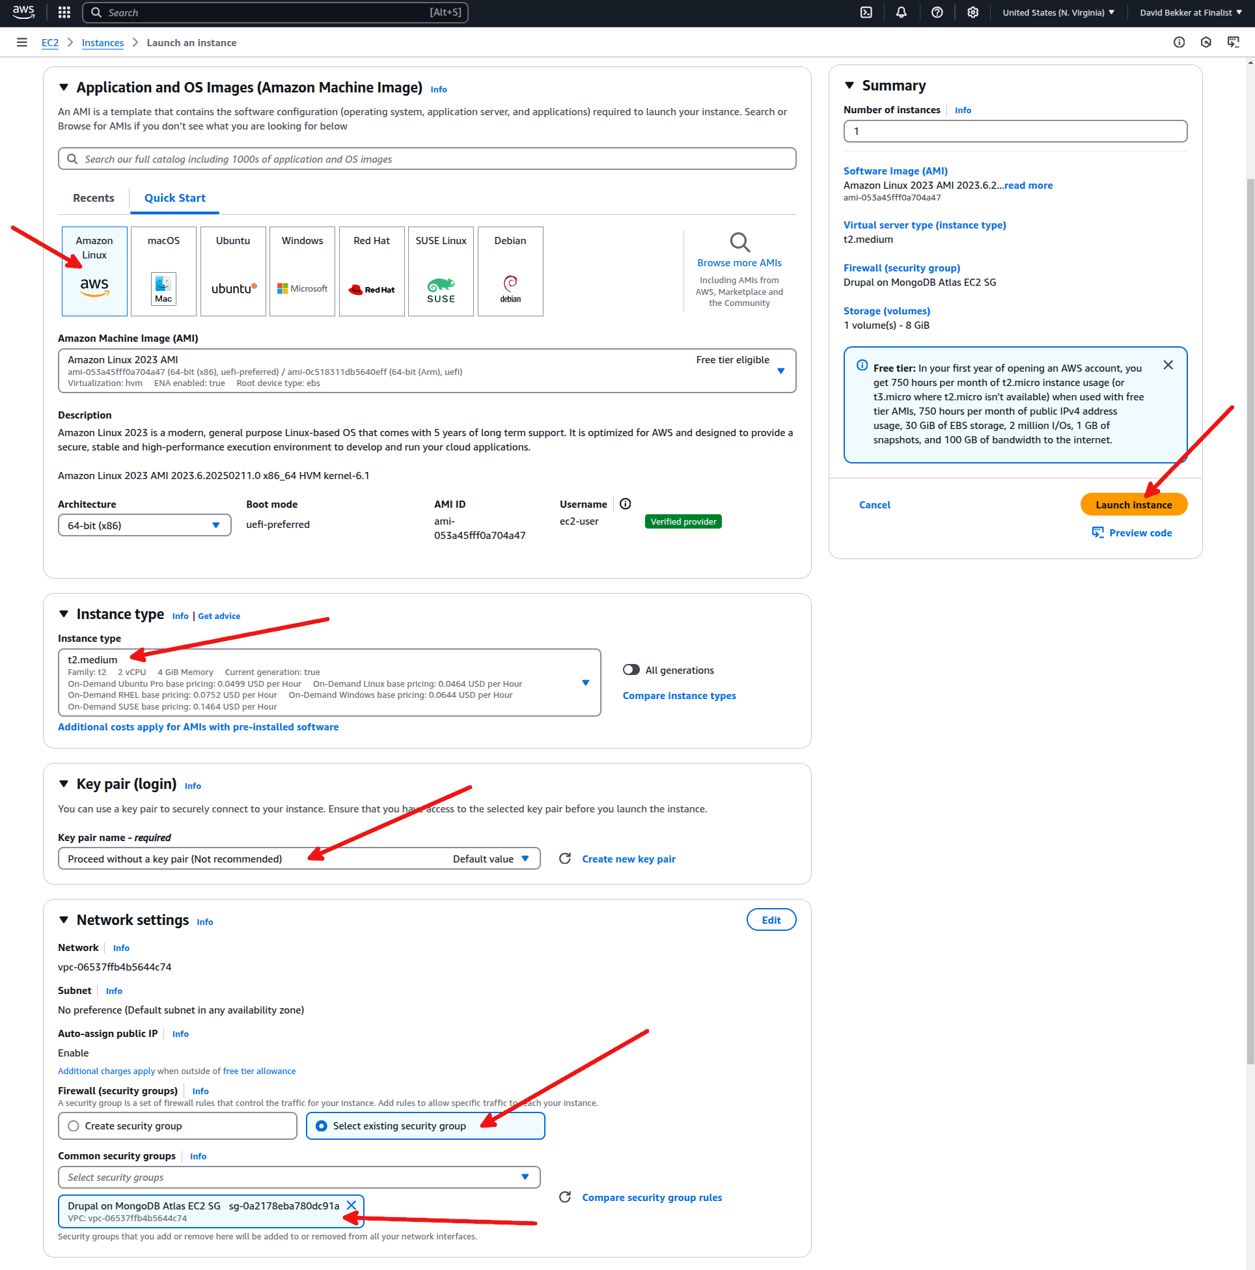1255x1270 pixels.
Task: Open the Firewall (security group) summary link
Action: pos(902,268)
